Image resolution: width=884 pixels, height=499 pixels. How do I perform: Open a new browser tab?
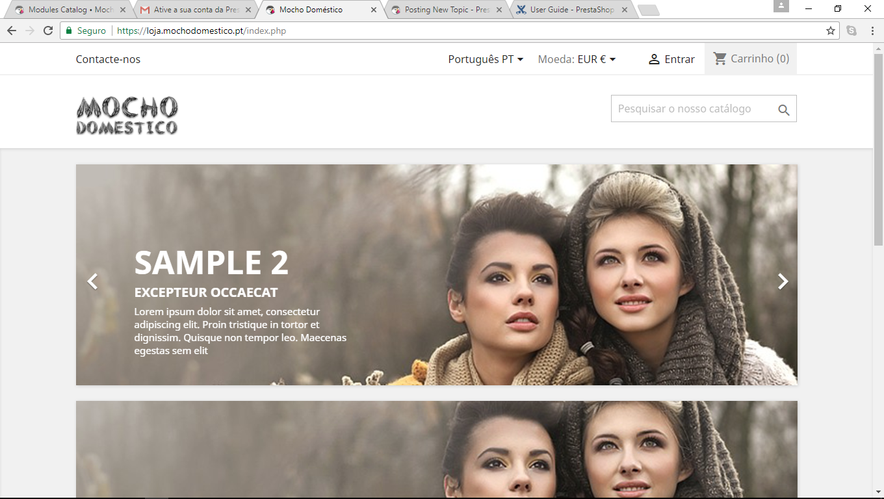point(648,10)
